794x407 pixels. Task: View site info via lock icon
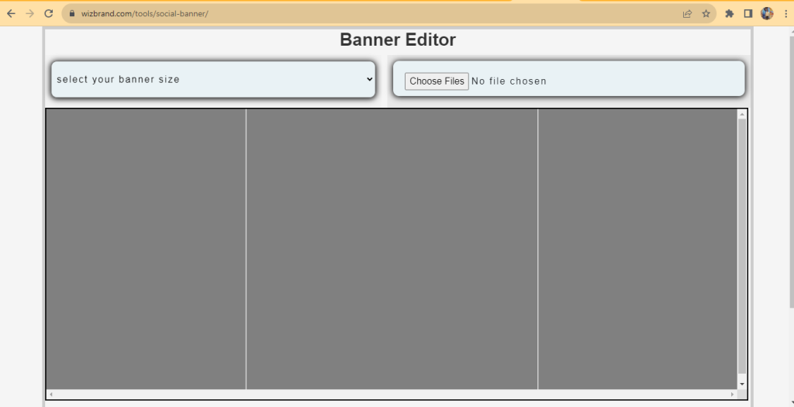click(71, 14)
